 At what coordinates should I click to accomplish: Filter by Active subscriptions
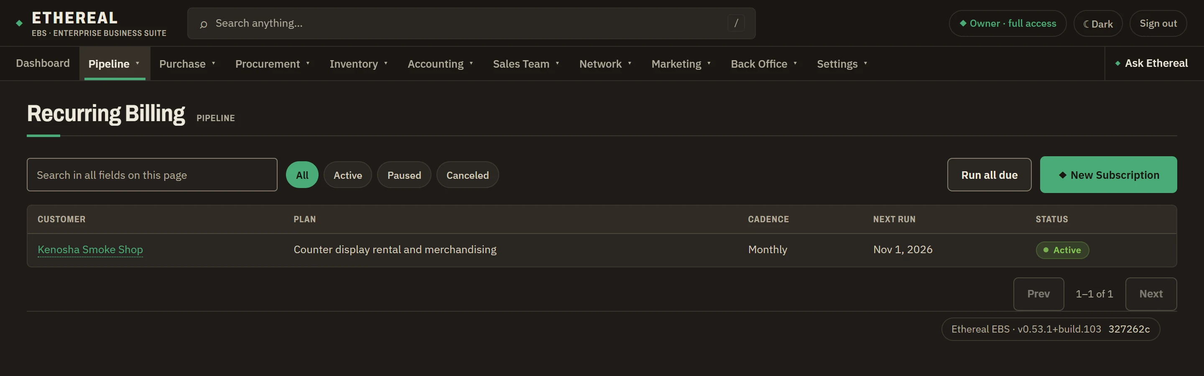click(x=347, y=175)
